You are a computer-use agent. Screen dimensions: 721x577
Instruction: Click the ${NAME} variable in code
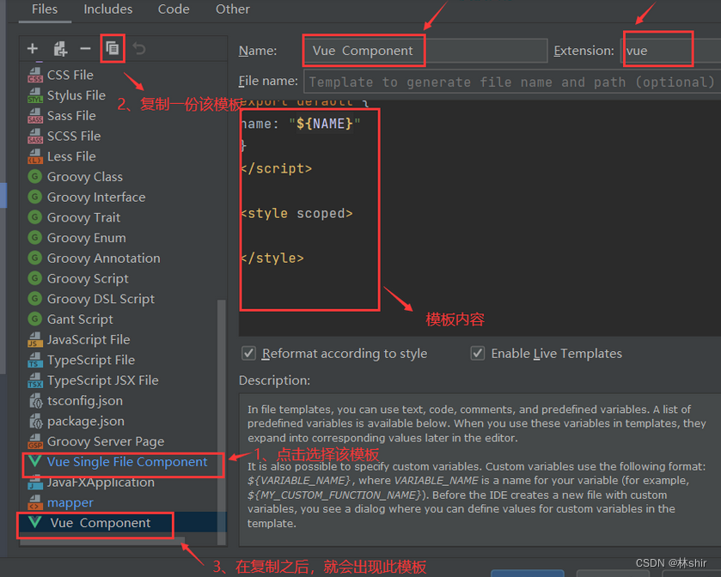coord(325,124)
